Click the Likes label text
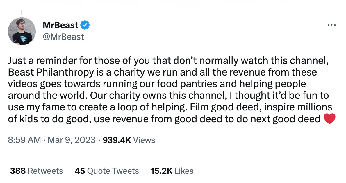Image resolution: width=346 pixels, height=183 pixels. tap(184, 171)
